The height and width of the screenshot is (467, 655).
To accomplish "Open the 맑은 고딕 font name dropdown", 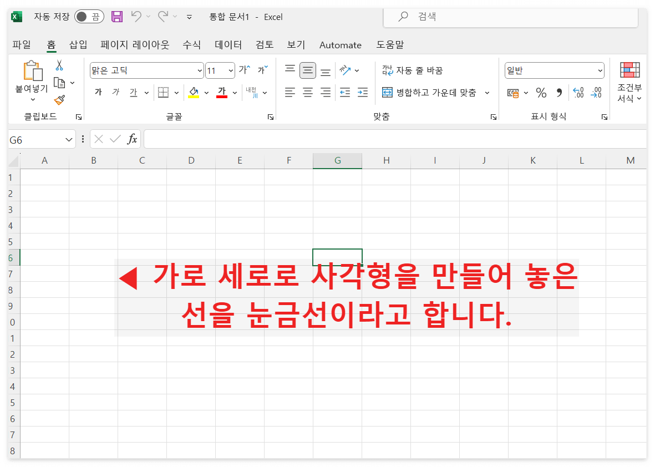I will tap(200, 70).
